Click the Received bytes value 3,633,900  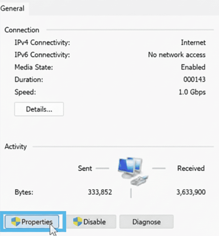190,192
